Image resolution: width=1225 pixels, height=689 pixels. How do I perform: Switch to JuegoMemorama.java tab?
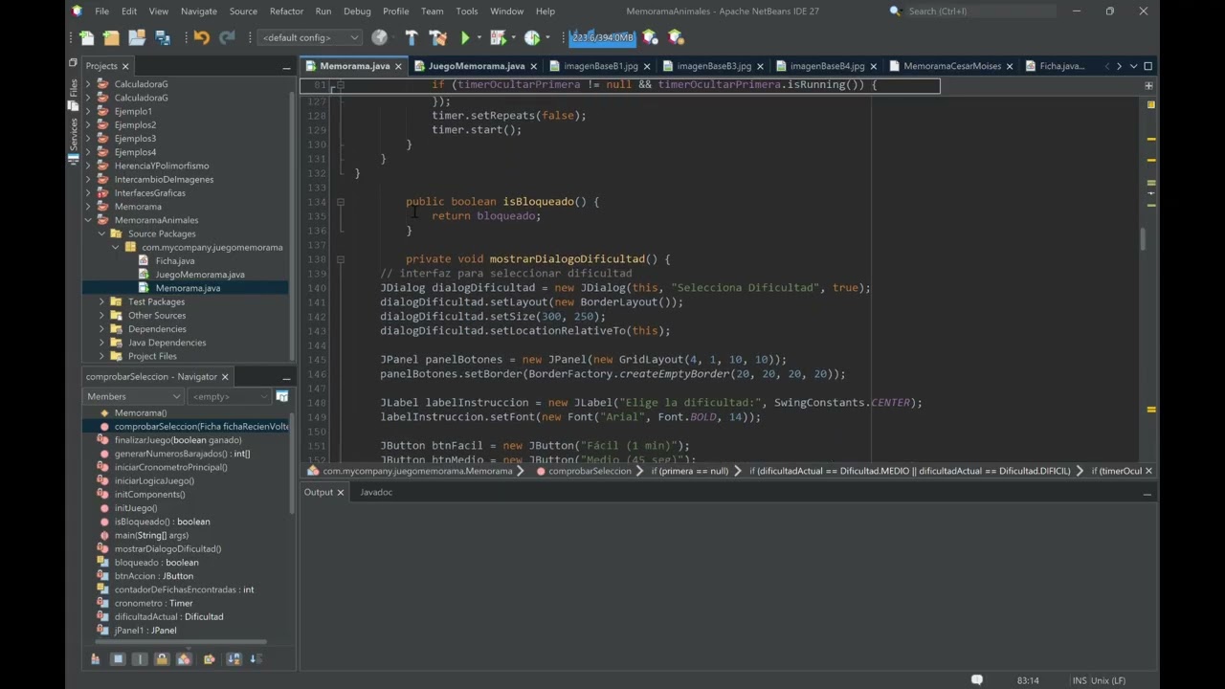pyautogui.click(x=477, y=66)
